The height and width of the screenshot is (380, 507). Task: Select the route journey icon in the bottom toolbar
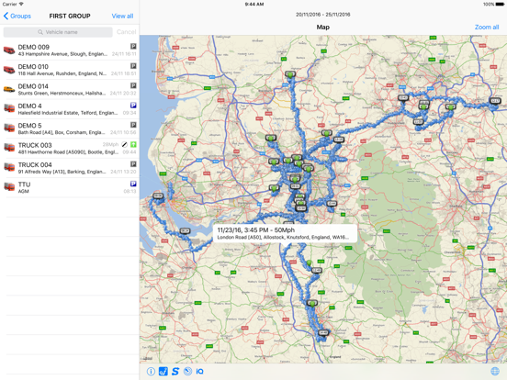point(163,371)
